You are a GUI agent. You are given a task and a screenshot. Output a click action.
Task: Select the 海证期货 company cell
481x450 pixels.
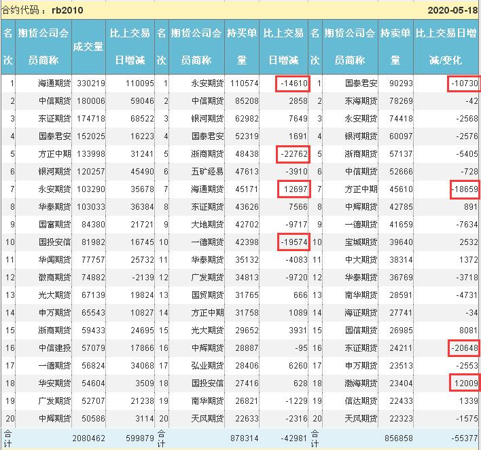(x=361, y=313)
